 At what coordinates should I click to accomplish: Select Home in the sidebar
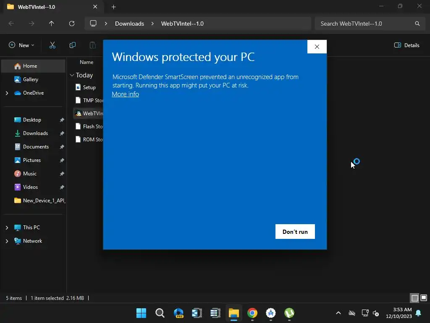pos(33,66)
